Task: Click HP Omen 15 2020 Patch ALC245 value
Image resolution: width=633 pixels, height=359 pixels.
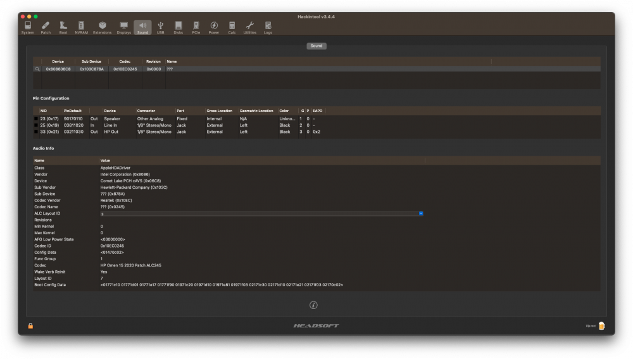Action: click(131, 265)
